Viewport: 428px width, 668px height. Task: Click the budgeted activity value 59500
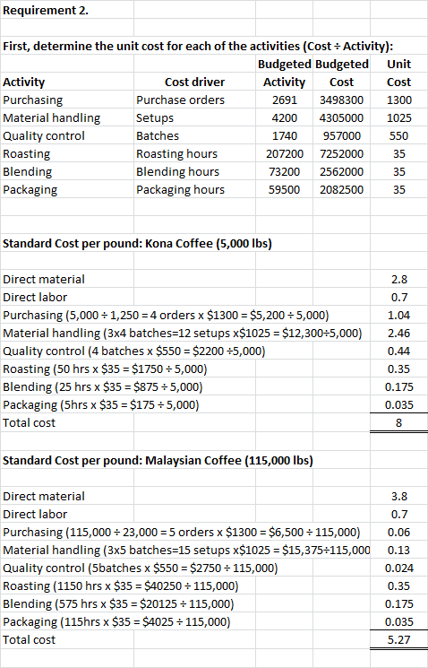pyautogui.click(x=284, y=189)
